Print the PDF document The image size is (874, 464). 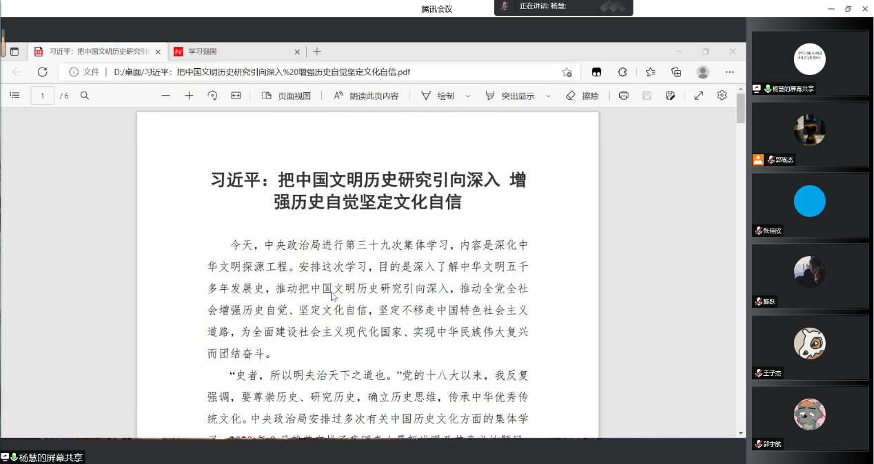[623, 96]
